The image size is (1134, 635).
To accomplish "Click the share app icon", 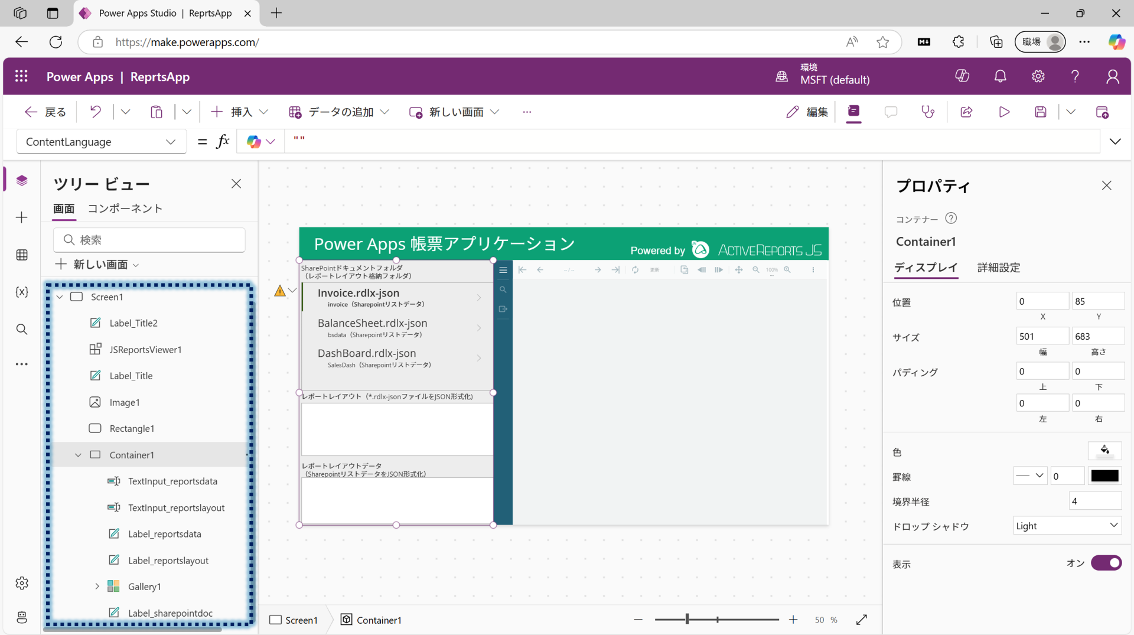I will pos(966,112).
